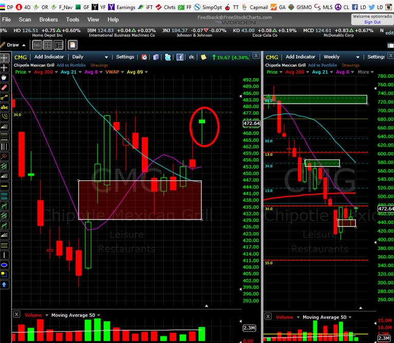
Task: Open the Brokers menu
Action: pyautogui.click(x=48, y=20)
